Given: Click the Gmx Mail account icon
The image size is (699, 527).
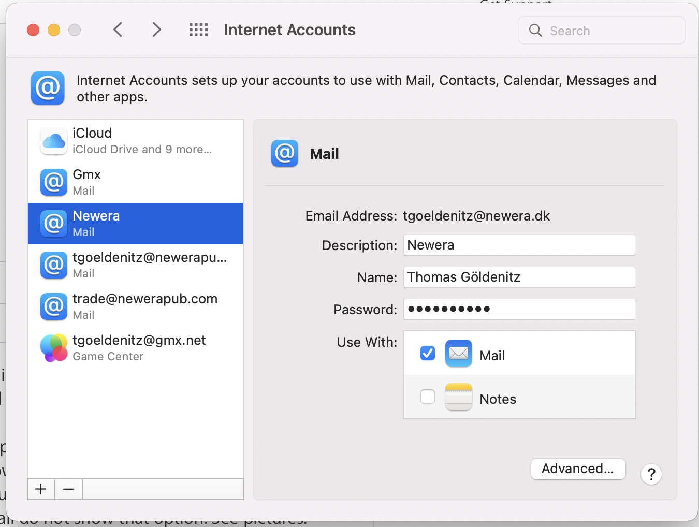Looking at the screenshot, I should [x=53, y=182].
